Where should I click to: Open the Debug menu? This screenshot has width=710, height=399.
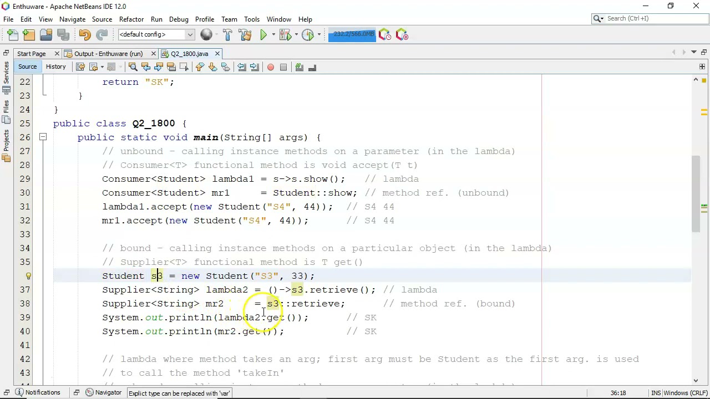tap(179, 19)
